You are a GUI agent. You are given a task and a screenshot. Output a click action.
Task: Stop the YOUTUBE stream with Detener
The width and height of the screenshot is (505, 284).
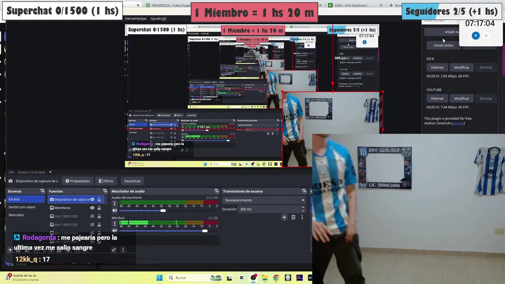[437, 98]
